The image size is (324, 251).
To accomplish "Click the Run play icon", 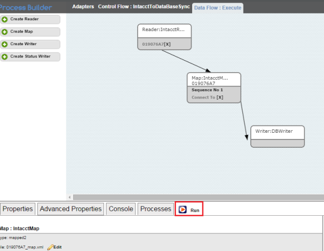I will point(183,210).
